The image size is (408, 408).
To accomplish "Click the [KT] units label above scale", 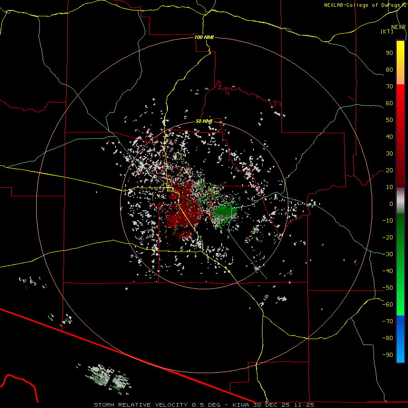I will [x=387, y=31].
